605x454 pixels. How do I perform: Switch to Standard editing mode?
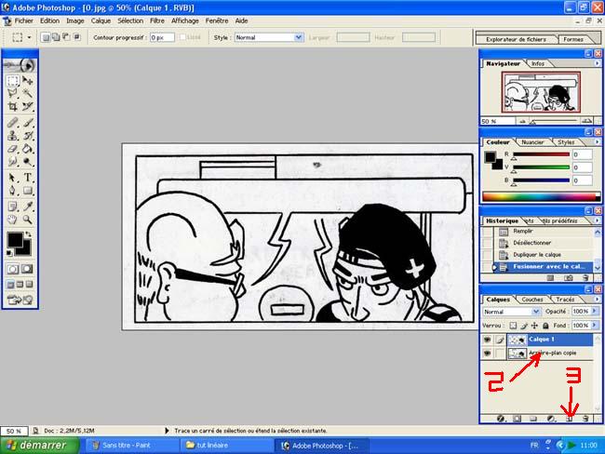pos(13,269)
